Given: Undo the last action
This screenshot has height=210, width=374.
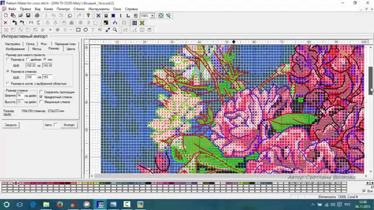Looking at the screenshot, I should point(70,15).
